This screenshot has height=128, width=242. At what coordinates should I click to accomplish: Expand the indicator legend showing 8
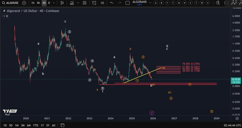point(5,16)
